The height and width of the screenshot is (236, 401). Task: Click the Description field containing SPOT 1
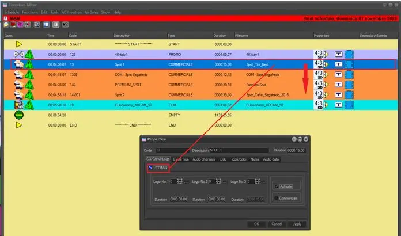coord(236,150)
